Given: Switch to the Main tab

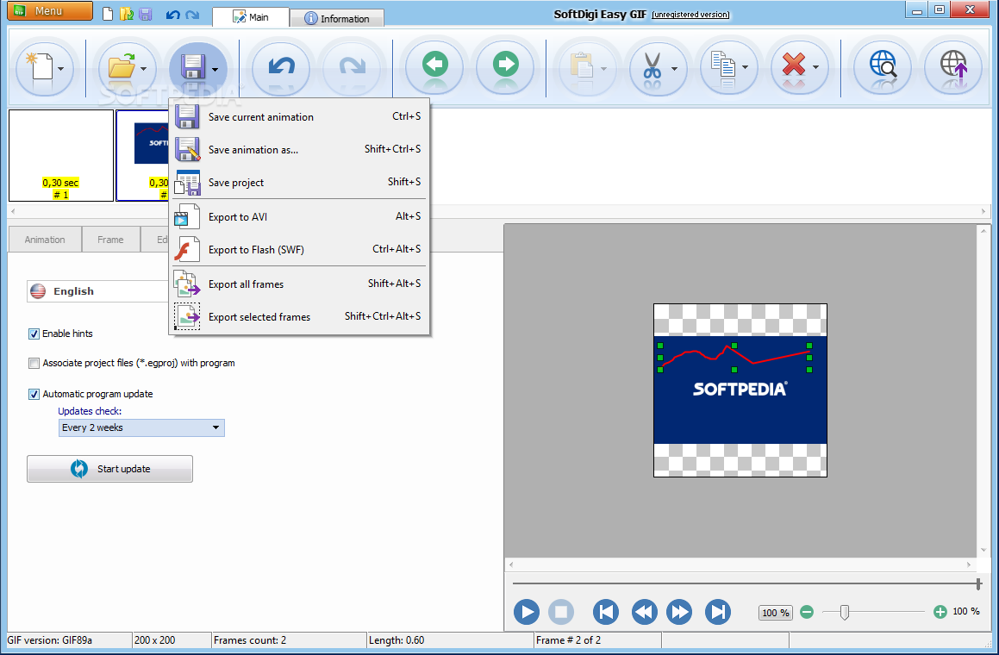Looking at the screenshot, I should (250, 17).
